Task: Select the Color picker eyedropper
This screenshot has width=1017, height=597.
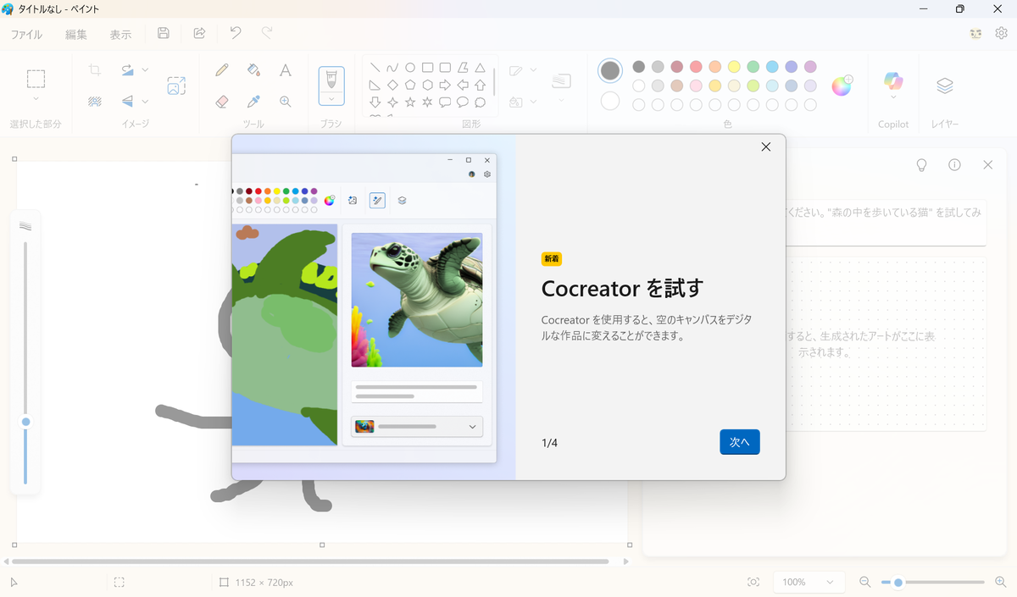Action: point(253,101)
